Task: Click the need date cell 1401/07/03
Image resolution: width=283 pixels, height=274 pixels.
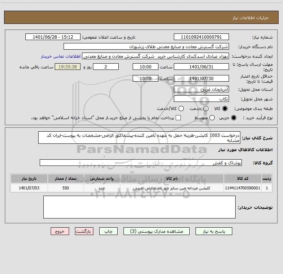Action: pyautogui.click(x=29, y=188)
